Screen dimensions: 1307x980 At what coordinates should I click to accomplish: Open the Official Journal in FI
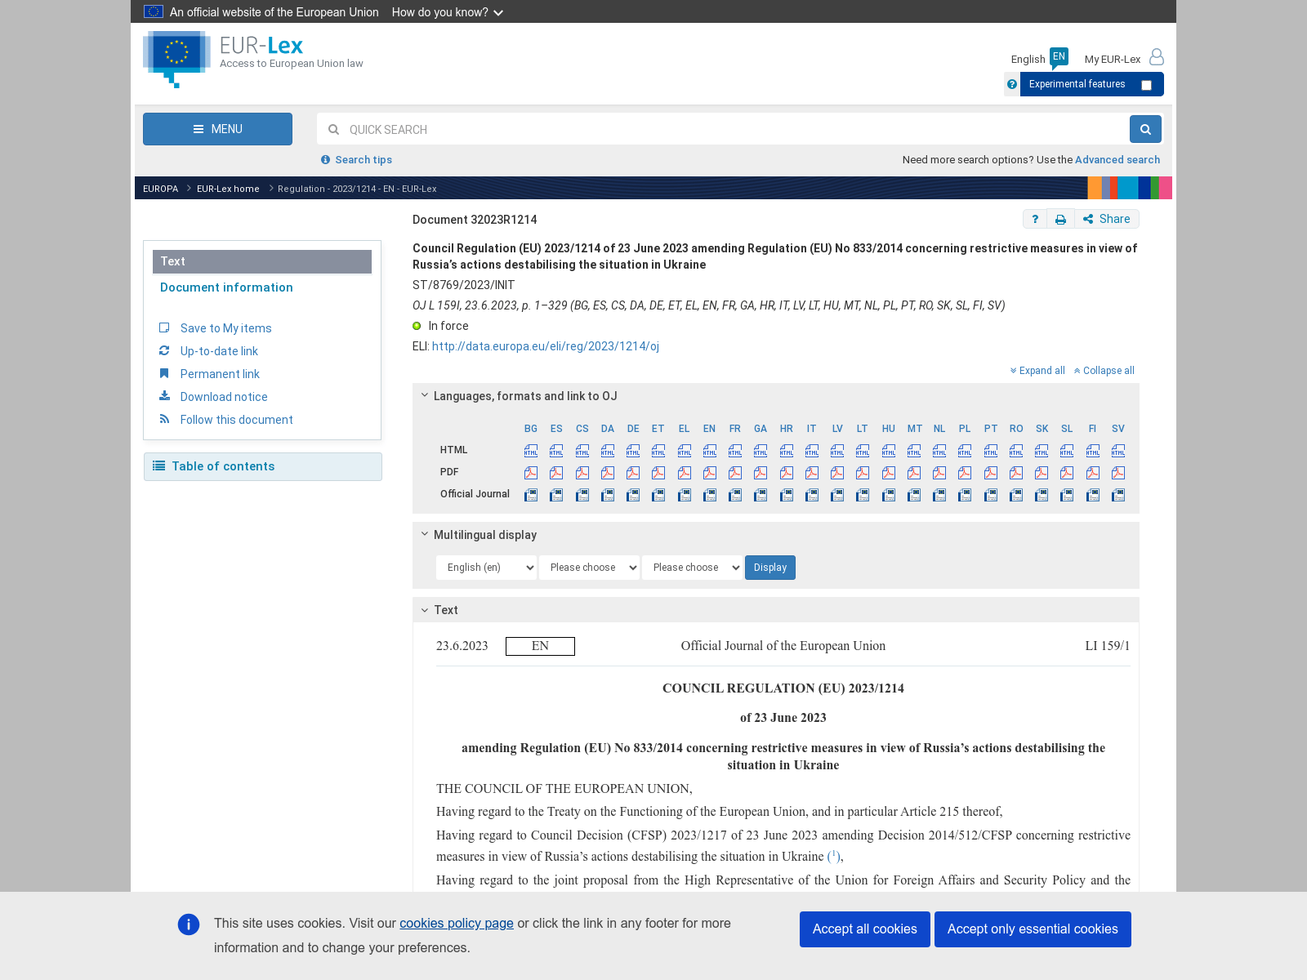tap(1093, 495)
